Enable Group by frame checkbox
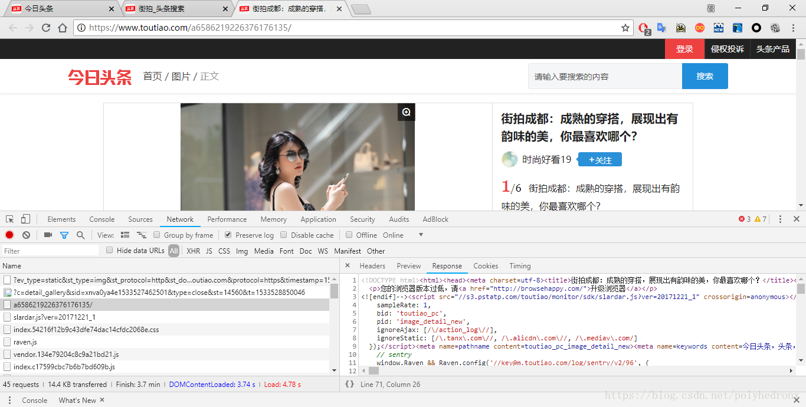 (x=157, y=235)
